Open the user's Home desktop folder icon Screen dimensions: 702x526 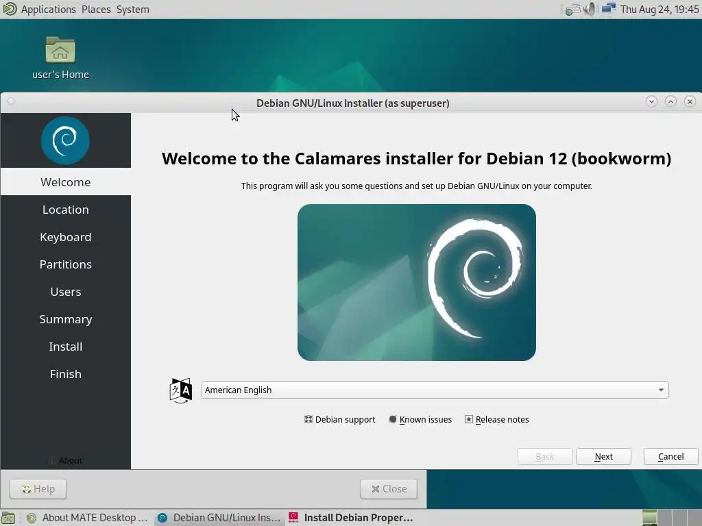tap(60, 49)
